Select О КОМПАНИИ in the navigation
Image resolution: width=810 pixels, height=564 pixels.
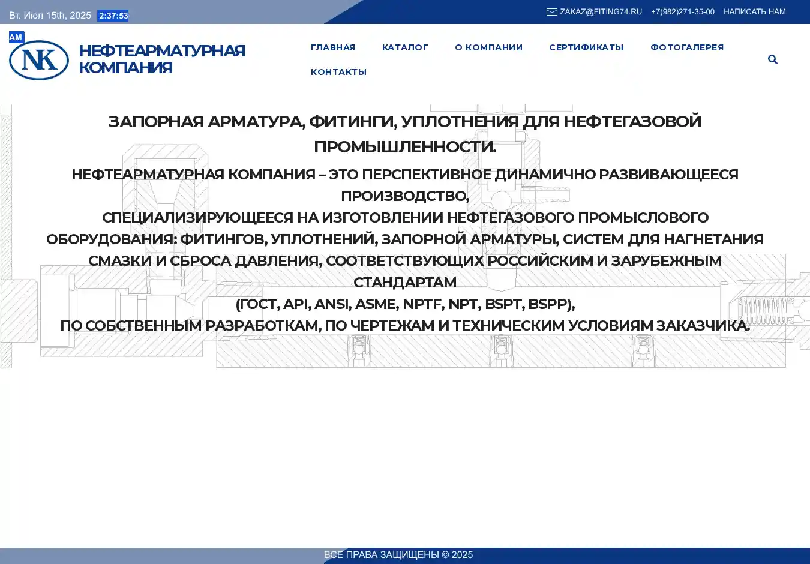(488, 47)
